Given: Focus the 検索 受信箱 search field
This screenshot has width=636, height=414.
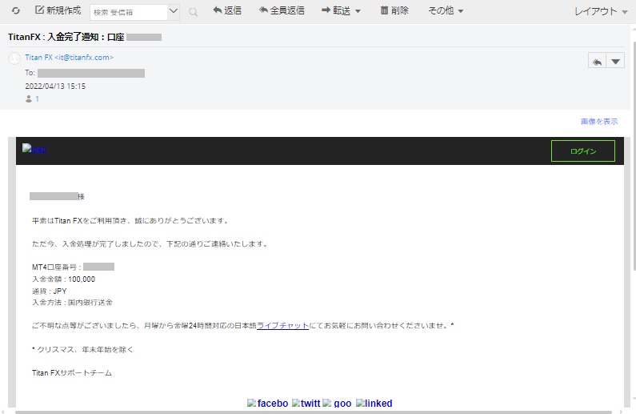Looking at the screenshot, I should click(129, 12).
